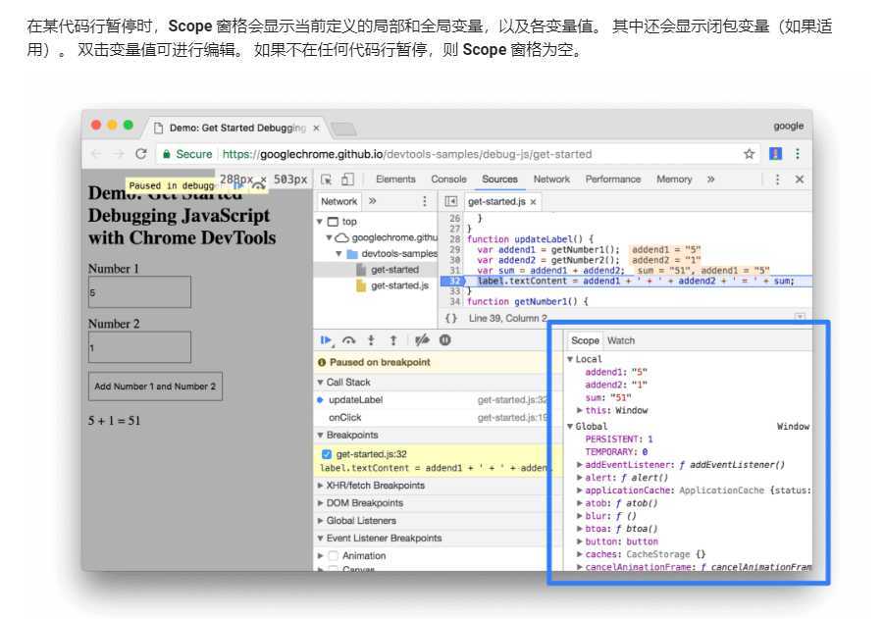
Task: Uncheck the get-started.js:32 breakpoint checkbox
Action: pyautogui.click(x=326, y=454)
